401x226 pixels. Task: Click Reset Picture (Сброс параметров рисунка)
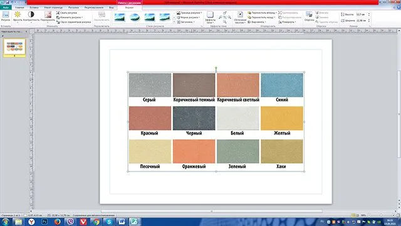pyautogui.click(x=74, y=22)
